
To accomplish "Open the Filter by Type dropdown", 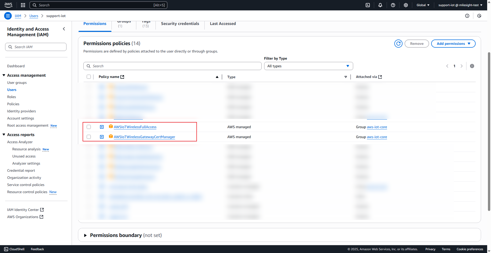I will 308,66.
